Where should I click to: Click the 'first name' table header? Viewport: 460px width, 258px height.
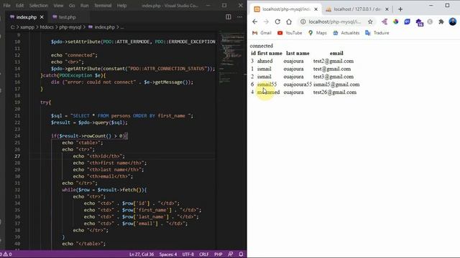coord(270,53)
